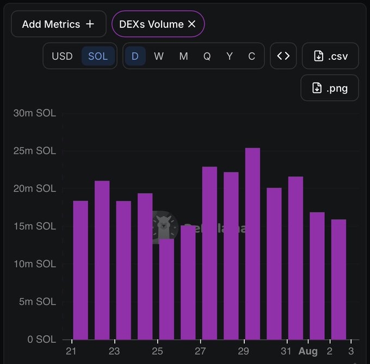
Task: Click the last bar before Aug 3
Action: [338, 279]
